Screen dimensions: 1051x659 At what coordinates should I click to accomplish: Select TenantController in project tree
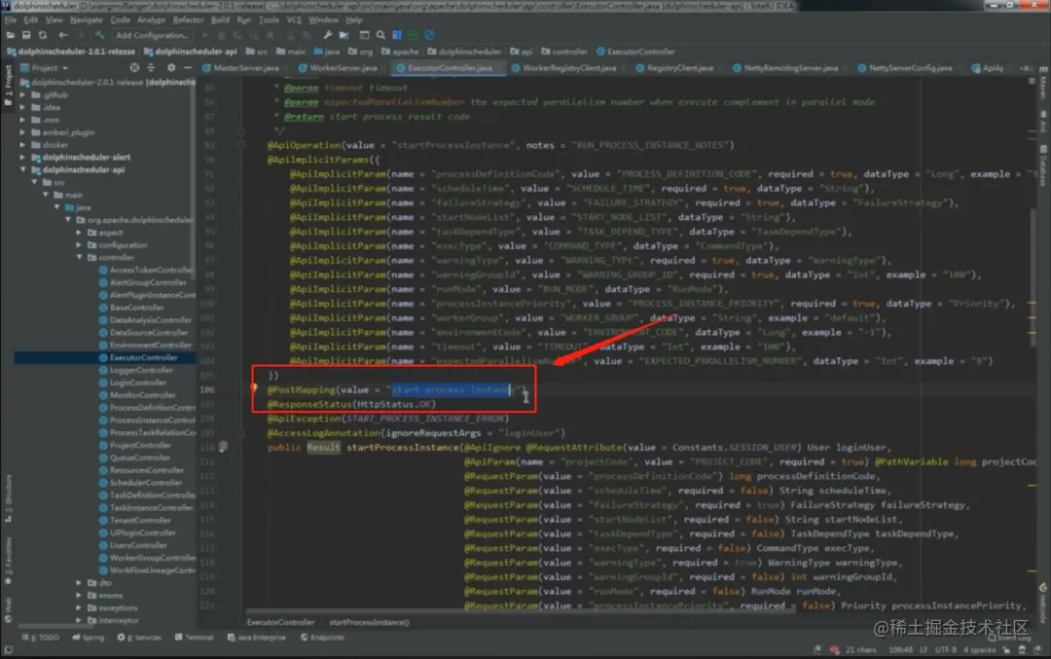pos(134,520)
